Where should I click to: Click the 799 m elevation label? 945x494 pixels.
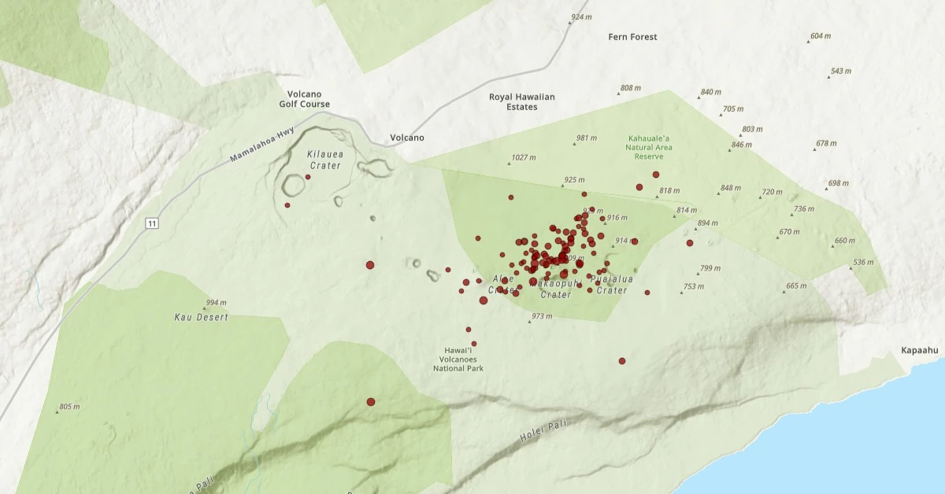click(x=710, y=269)
